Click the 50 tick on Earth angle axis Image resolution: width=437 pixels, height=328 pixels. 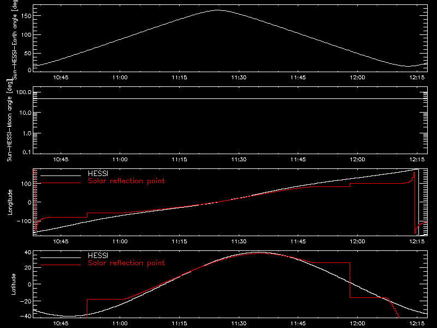pyautogui.click(x=28, y=53)
